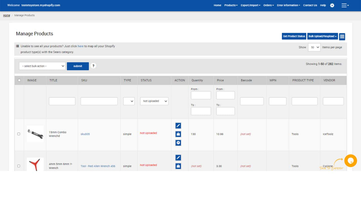Change the Not Uploaded status filter dropdown
Screen dimensions: 361x203
click(x=154, y=101)
